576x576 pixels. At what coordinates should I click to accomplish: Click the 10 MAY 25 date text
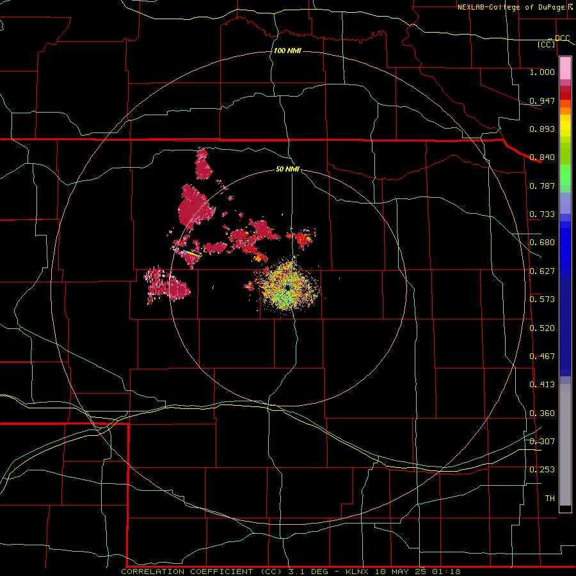(400, 572)
